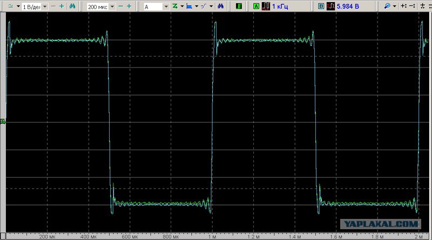Open the 200 мкс timebase dropdown
432x240 pixels.
(x=112, y=6)
